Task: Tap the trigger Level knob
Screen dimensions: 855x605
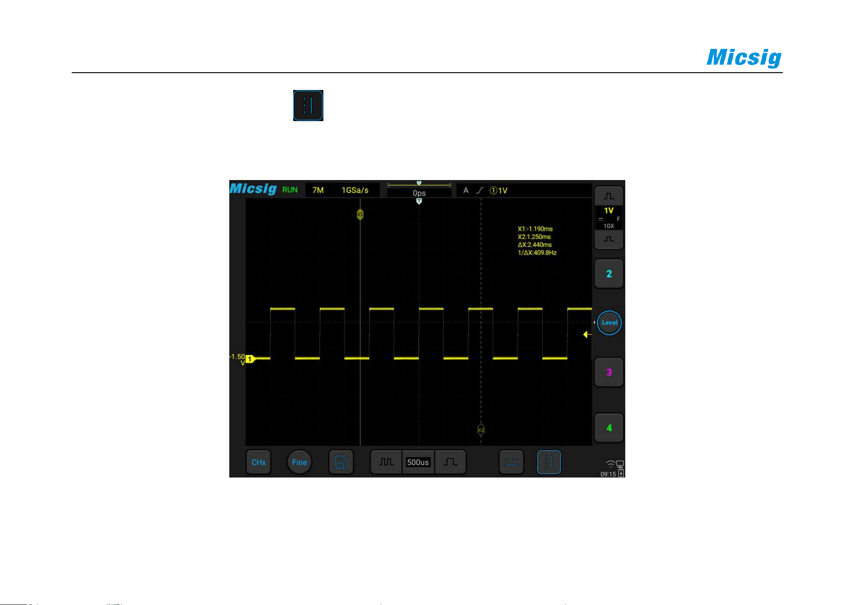Action: coord(609,323)
